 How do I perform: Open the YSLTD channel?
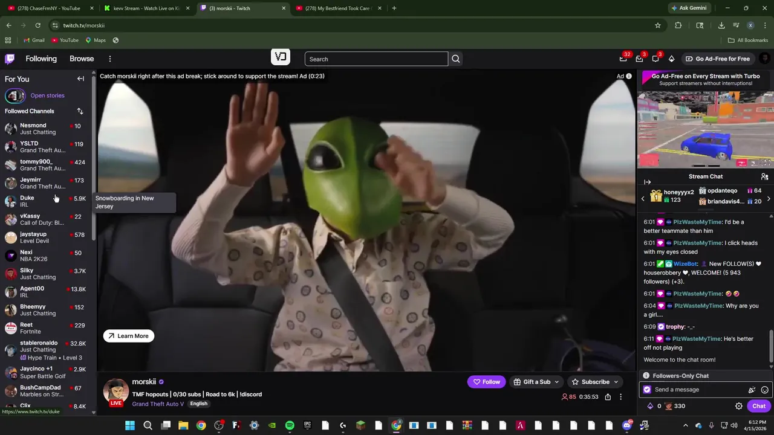[x=45, y=147]
